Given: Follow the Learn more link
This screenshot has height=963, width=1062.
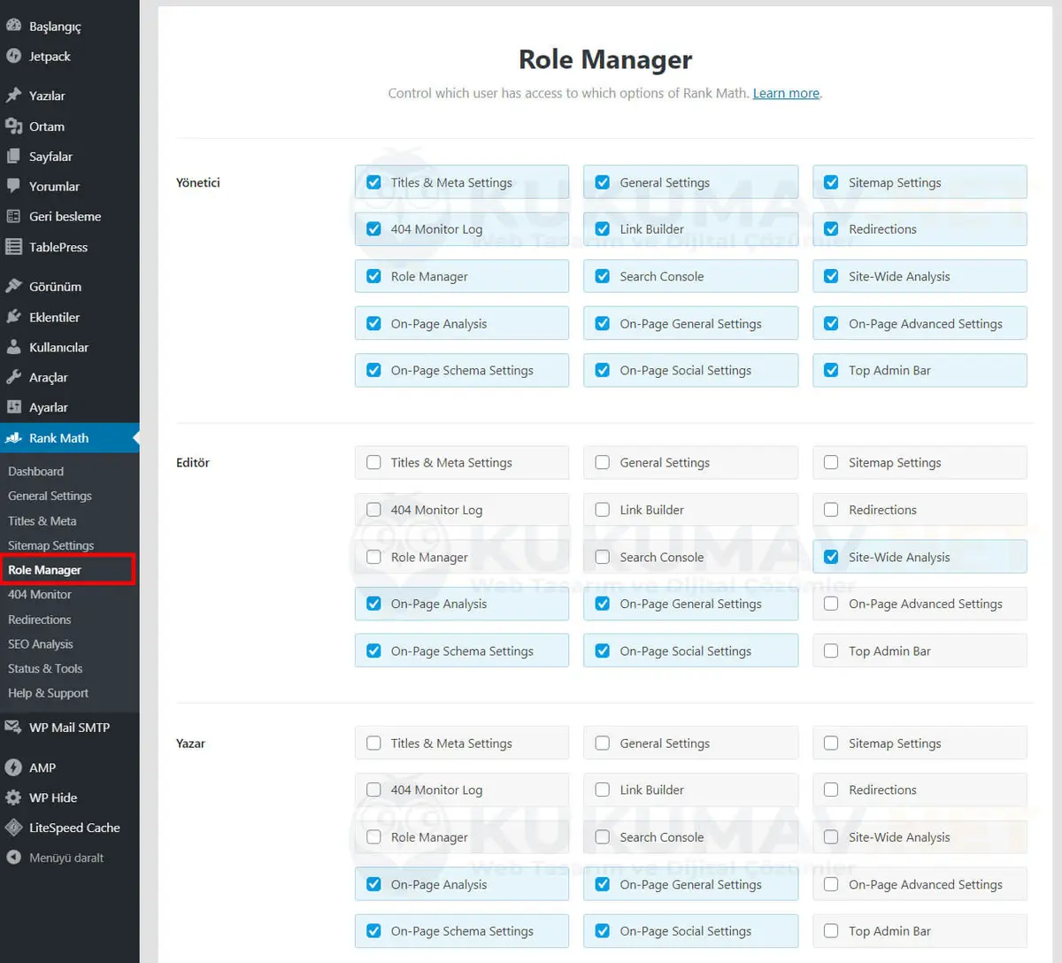Looking at the screenshot, I should [x=786, y=93].
